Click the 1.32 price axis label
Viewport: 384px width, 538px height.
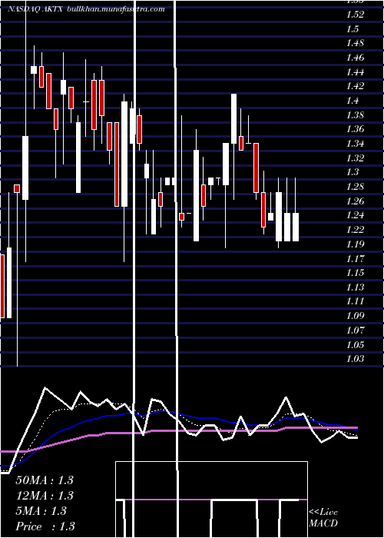[355, 158]
